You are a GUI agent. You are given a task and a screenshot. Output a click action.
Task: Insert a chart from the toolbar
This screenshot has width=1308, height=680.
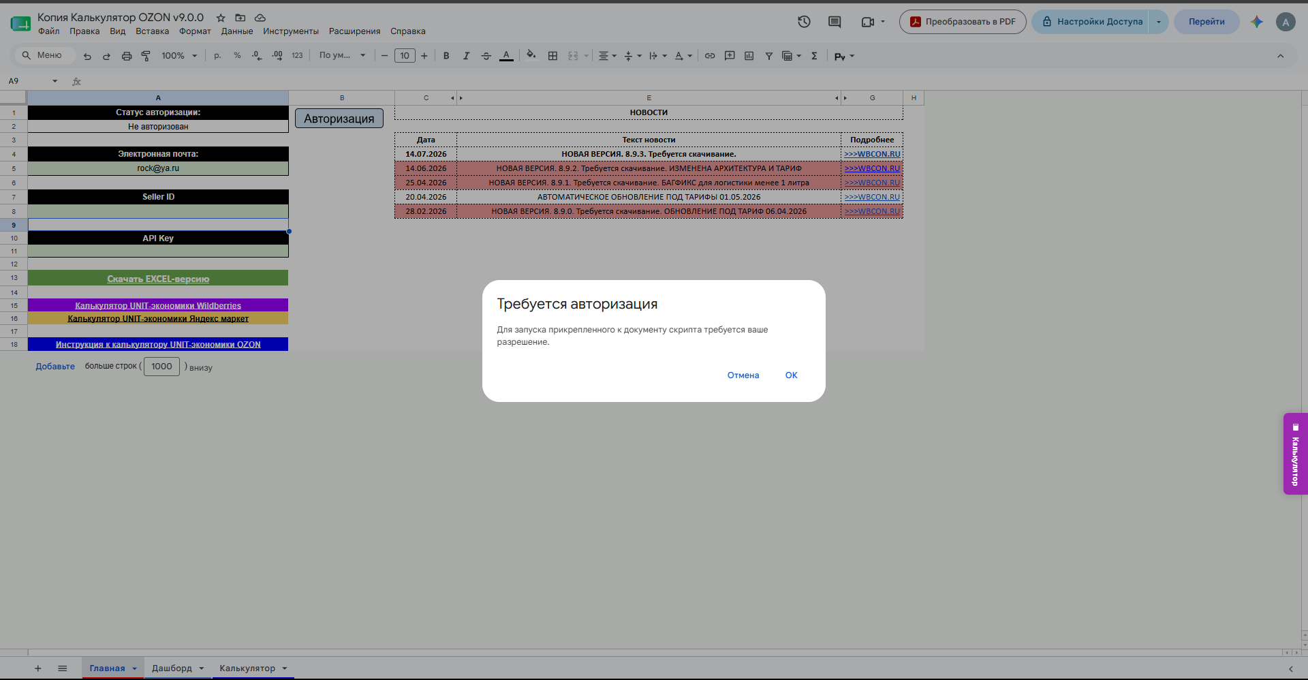tap(749, 56)
